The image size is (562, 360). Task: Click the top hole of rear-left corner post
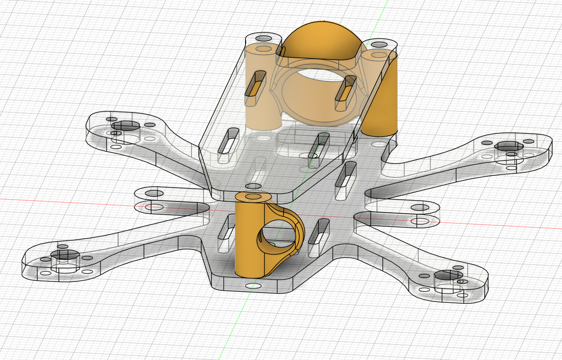[264, 38]
